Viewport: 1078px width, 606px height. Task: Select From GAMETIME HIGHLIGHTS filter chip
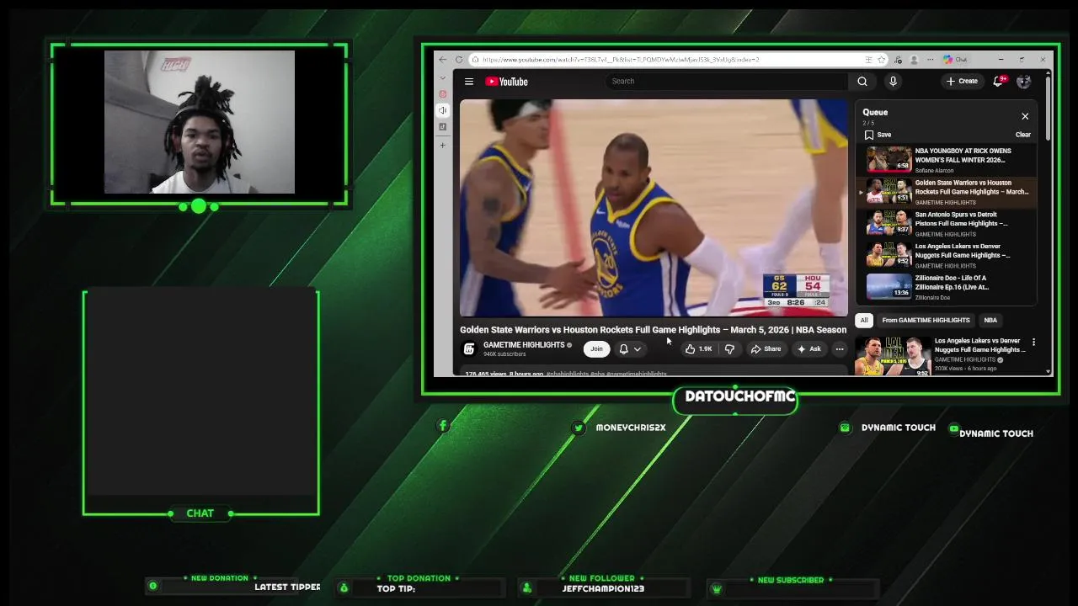[926, 320]
